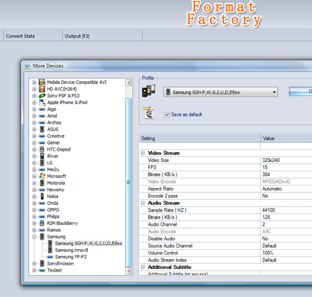Click the mobile devices profile icon
Viewport: 312px width, 297px height.
click(x=149, y=91)
